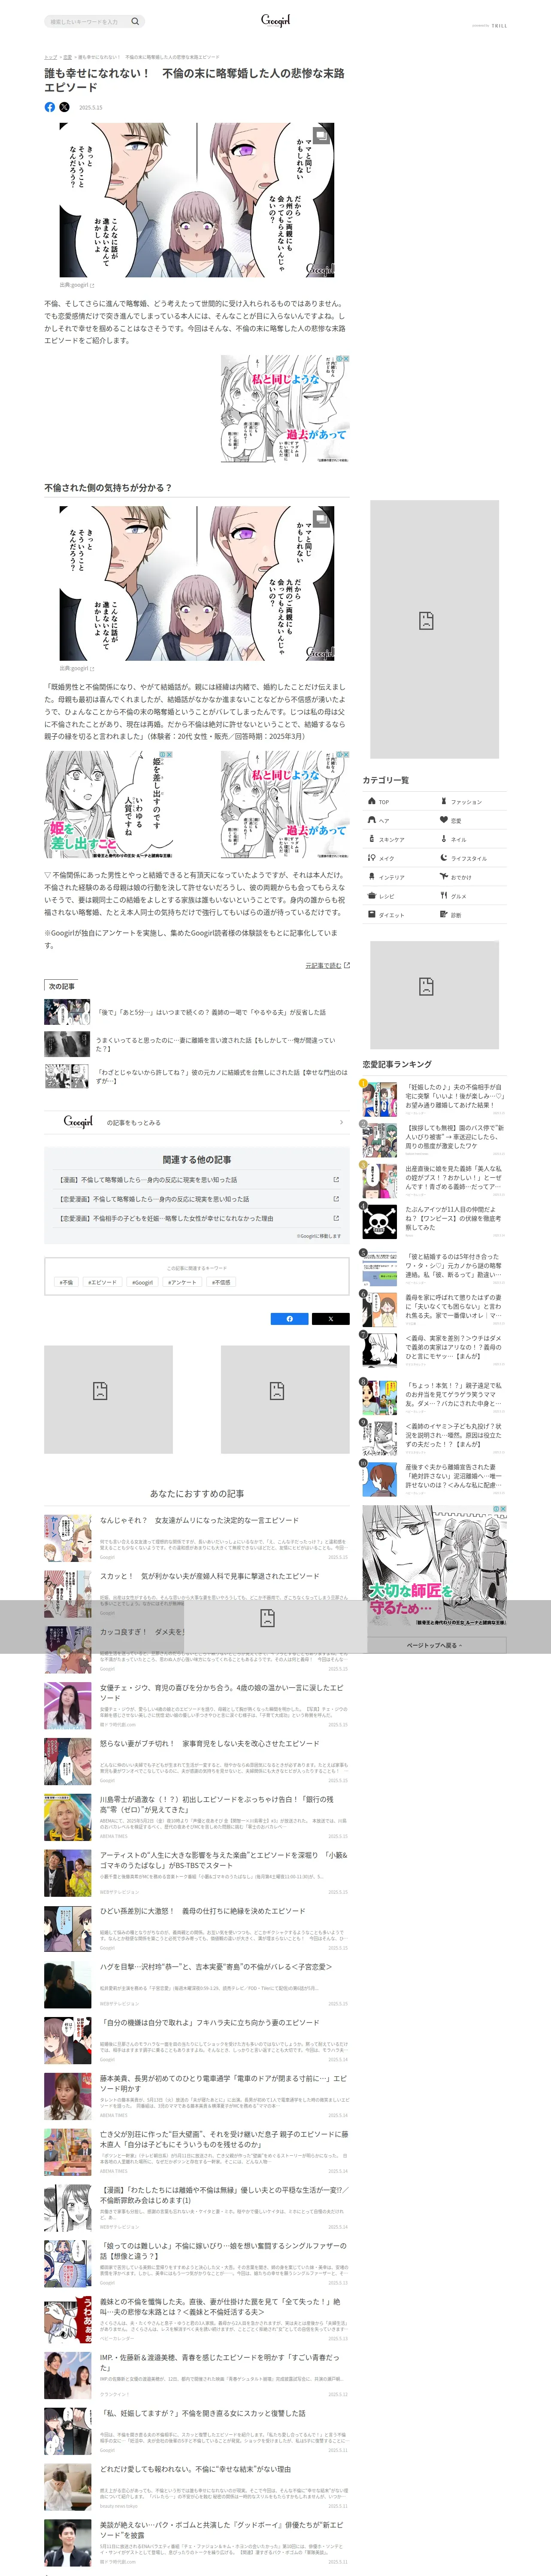Expand Googirl の記事をもっとみる chevron
This screenshot has height=2576, width=551.
(341, 1122)
